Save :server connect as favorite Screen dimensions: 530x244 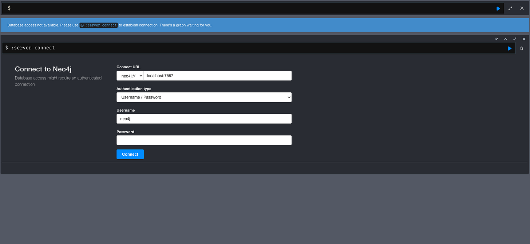(x=522, y=48)
